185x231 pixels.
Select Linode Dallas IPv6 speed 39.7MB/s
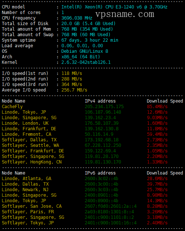tap(157, 184)
